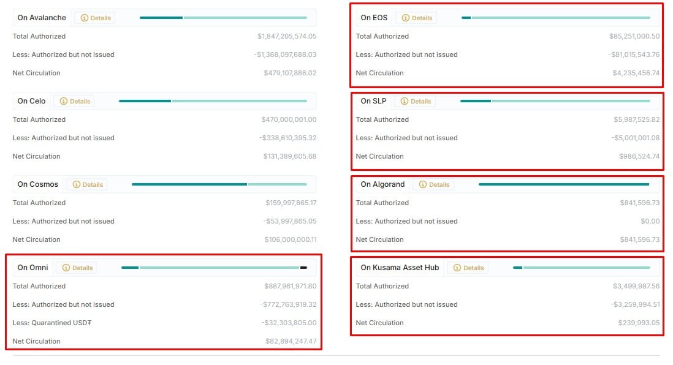Click Algorand not-issued value $0.00
This screenshot has width=673, height=365.
[x=650, y=221]
